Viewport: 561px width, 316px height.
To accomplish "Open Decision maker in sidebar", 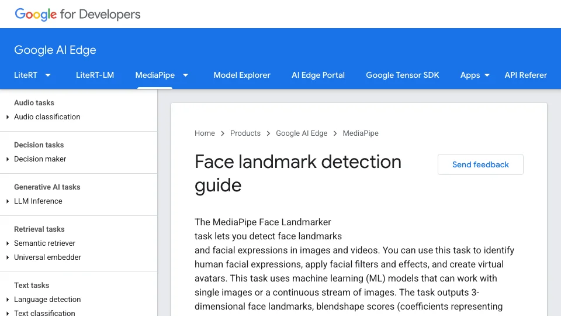I will [40, 159].
